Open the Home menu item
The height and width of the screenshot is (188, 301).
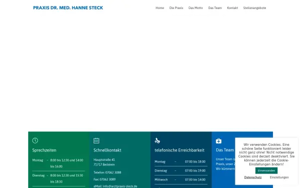(160, 8)
